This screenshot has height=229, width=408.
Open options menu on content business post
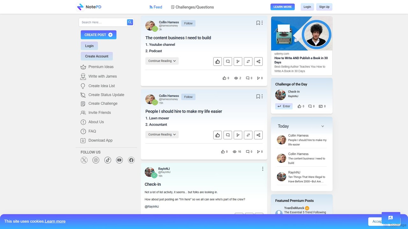point(262,23)
